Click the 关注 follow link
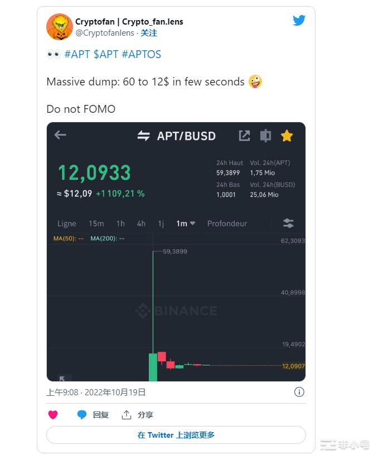This screenshot has width=374, height=455. pos(148,32)
